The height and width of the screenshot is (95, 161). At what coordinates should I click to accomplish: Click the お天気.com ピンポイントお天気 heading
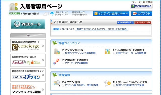130,82
